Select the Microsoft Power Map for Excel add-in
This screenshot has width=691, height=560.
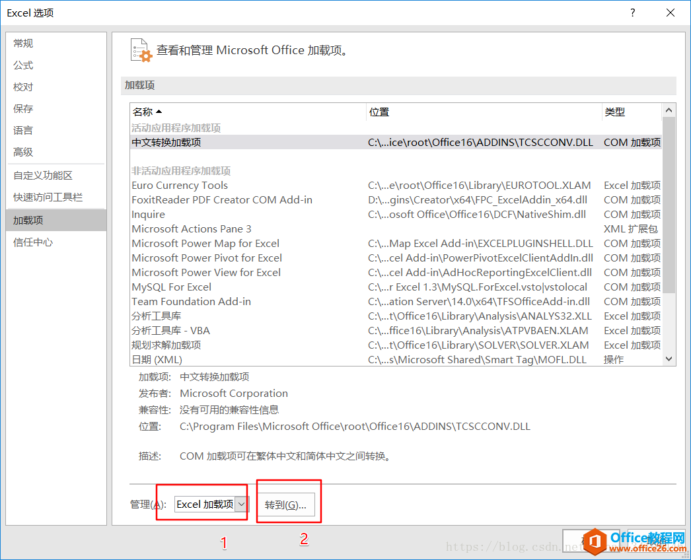205,243
